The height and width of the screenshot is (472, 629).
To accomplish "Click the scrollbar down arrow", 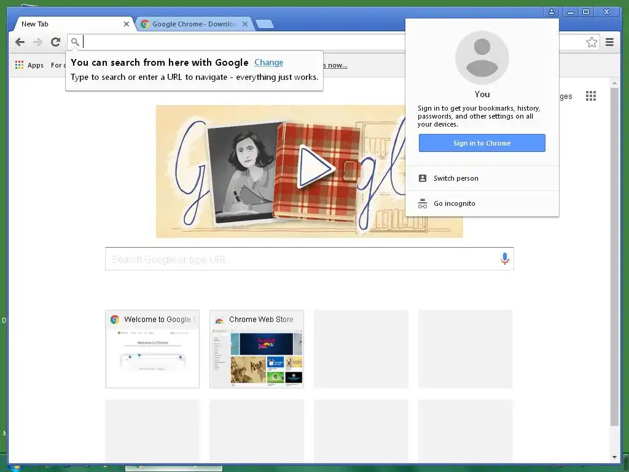I will click(x=614, y=457).
